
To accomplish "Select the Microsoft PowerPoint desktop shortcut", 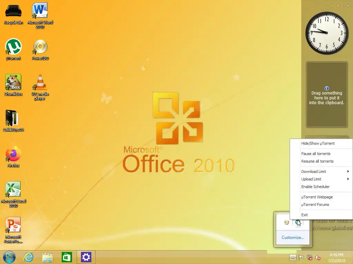I will click(x=13, y=230).
